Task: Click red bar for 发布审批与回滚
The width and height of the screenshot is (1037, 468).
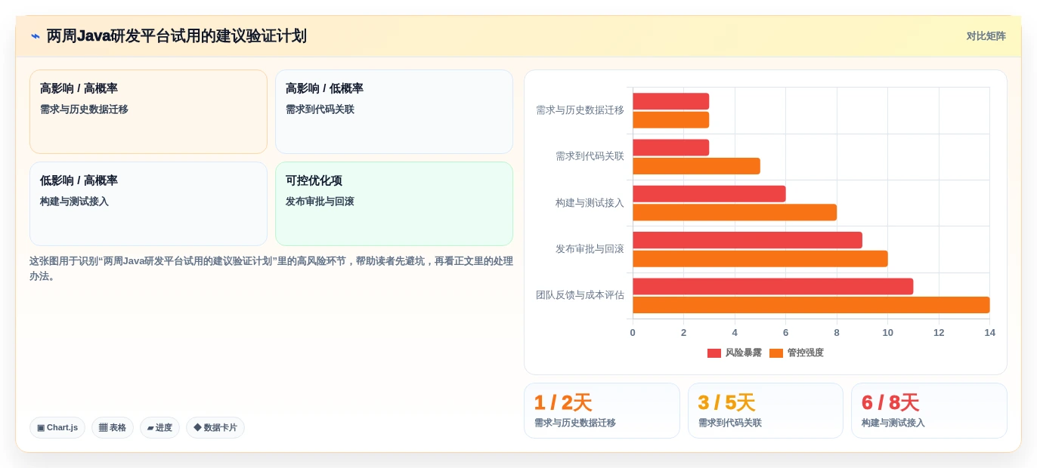Action: (748, 240)
